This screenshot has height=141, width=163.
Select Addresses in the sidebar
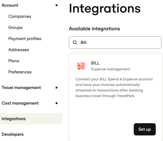click(19, 50)
